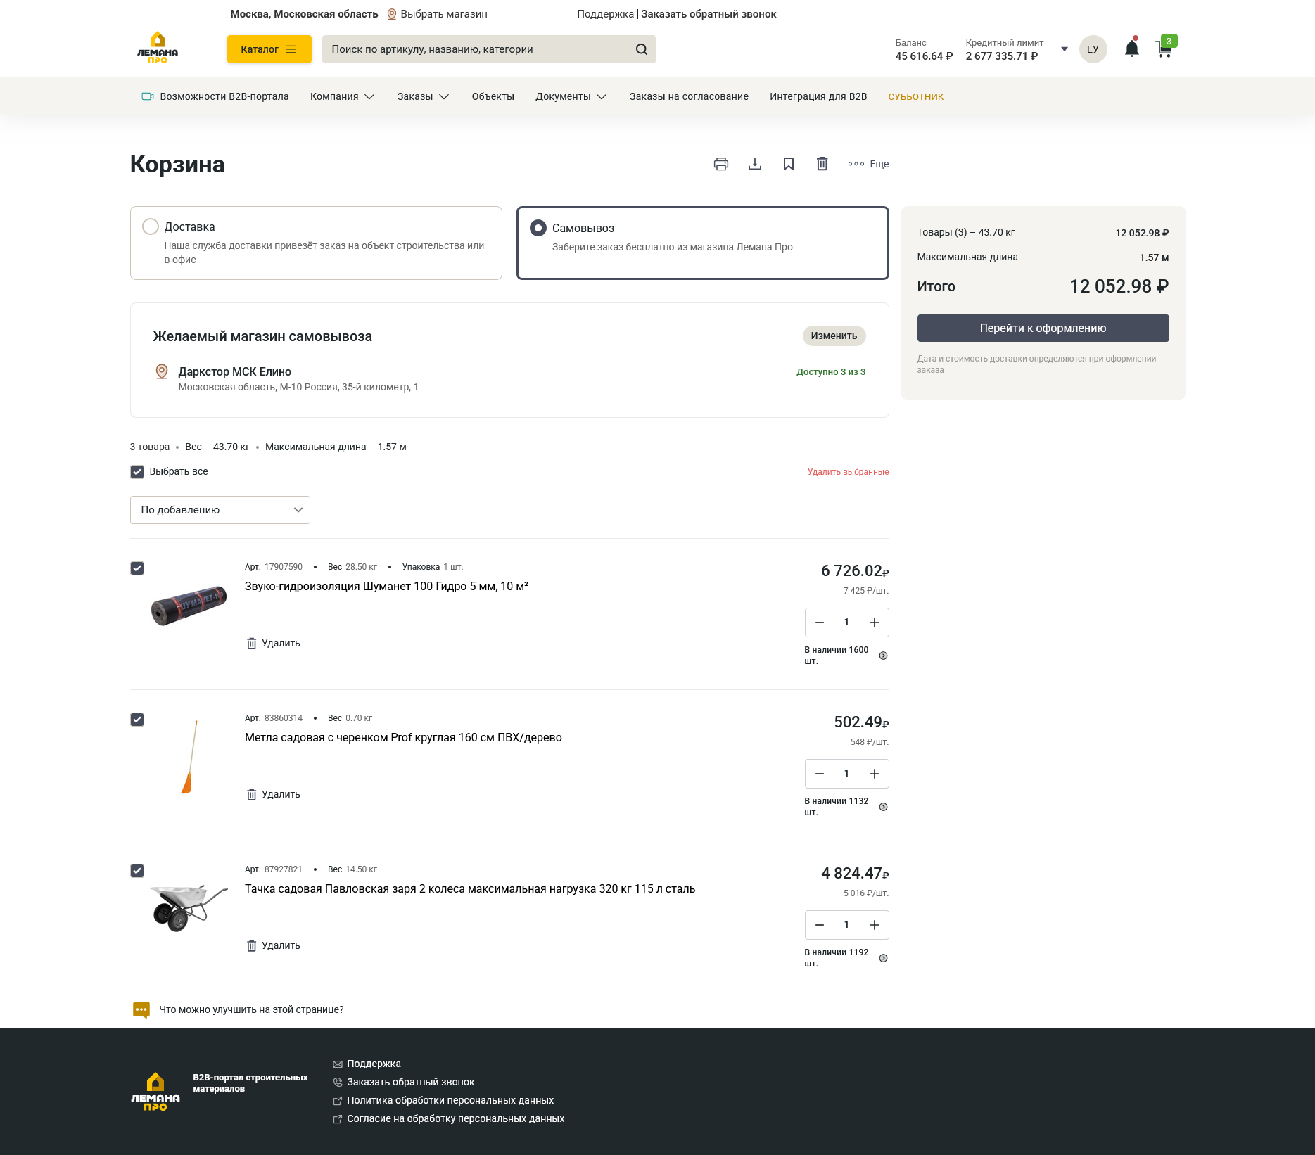Screen dimensions: 1315x1155
Task: Decrease quantity of Метла садовая
Action: (819, 774)
